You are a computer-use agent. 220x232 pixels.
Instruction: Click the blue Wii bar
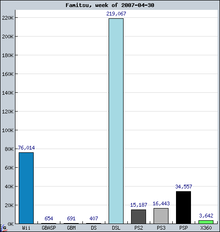(x=26, y=188)
